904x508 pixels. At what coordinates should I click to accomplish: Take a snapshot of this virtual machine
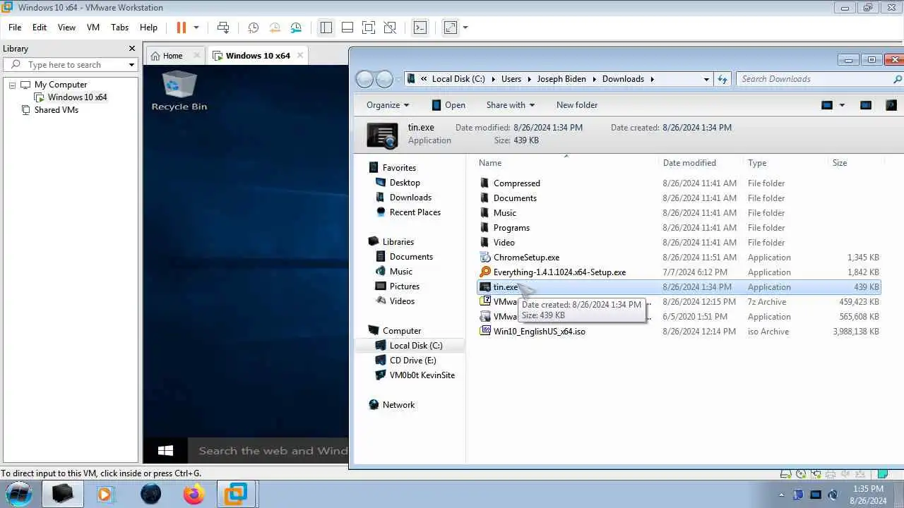coord(254,28)
